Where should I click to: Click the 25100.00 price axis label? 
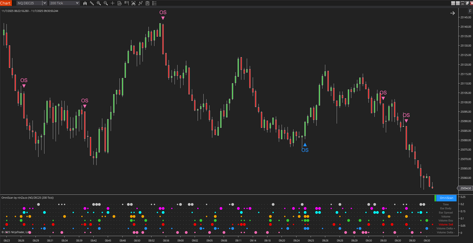tap(466, 102)
